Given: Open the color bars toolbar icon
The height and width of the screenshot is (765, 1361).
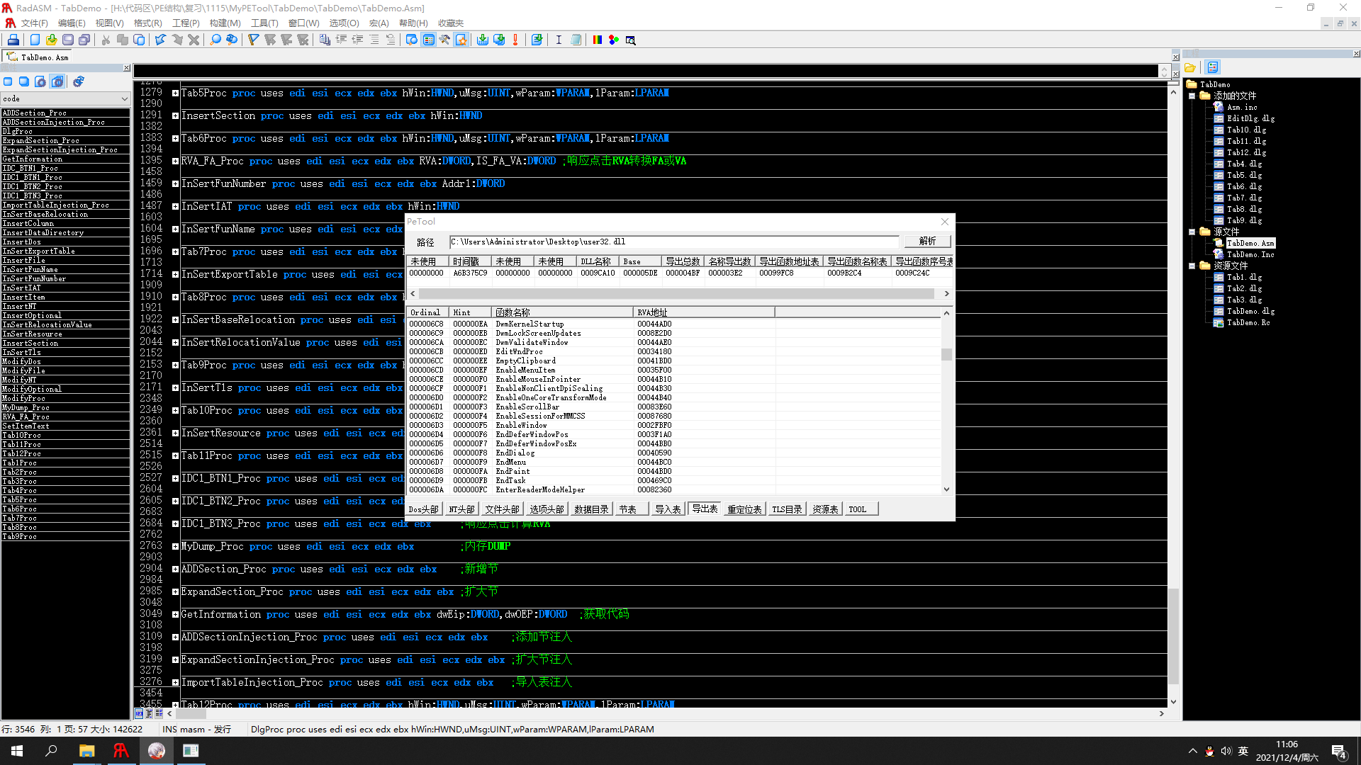Looking at the screenshot, I should click(x=598, y=40).
